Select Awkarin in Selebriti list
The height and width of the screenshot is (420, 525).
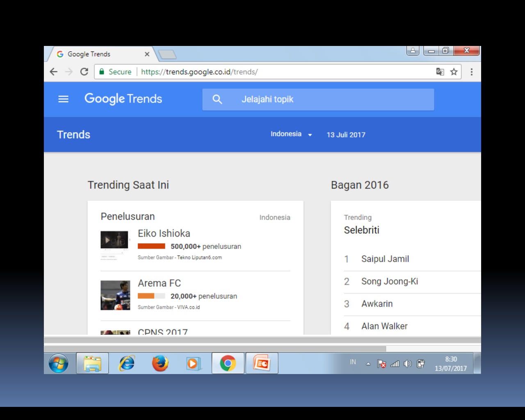click(x=377, y=304)
